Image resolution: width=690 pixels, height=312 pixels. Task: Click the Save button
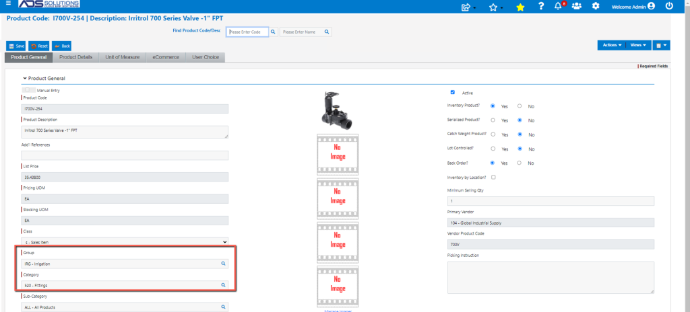coord(16,46)
